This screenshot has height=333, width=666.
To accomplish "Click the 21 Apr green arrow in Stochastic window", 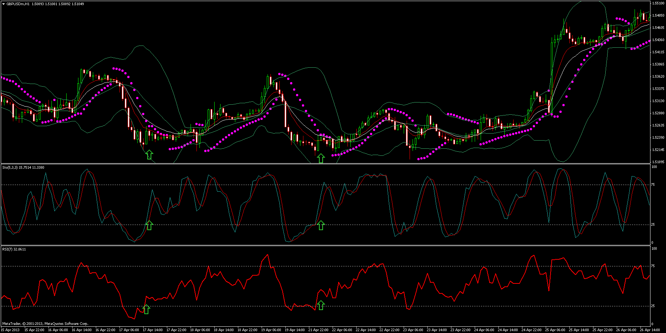I will point(321,225).
